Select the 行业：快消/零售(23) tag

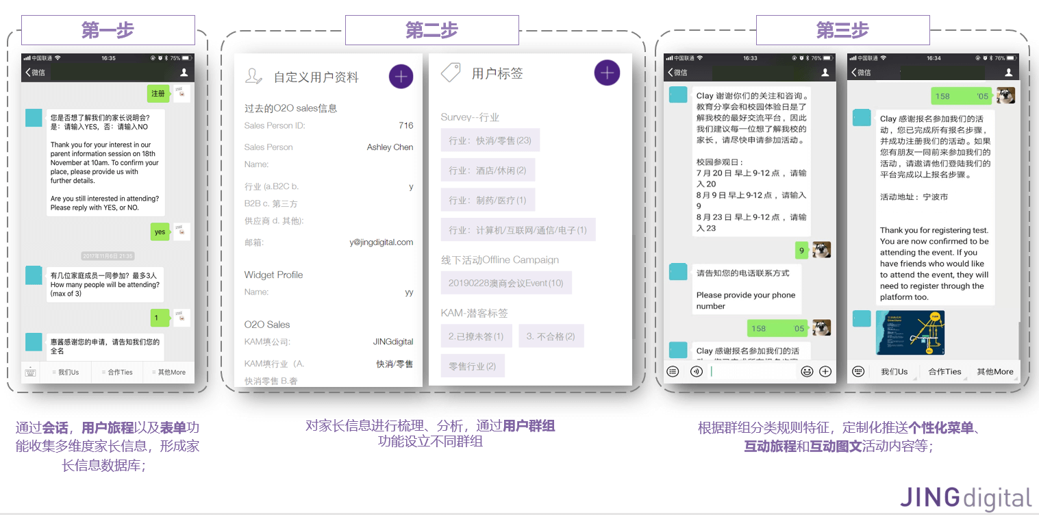[490, 140]
